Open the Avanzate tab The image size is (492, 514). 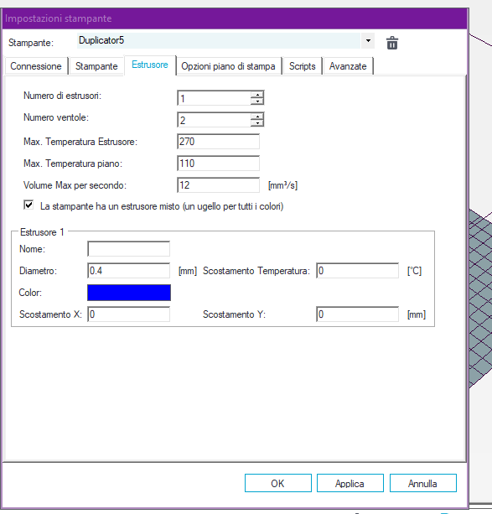click(348, 66)
